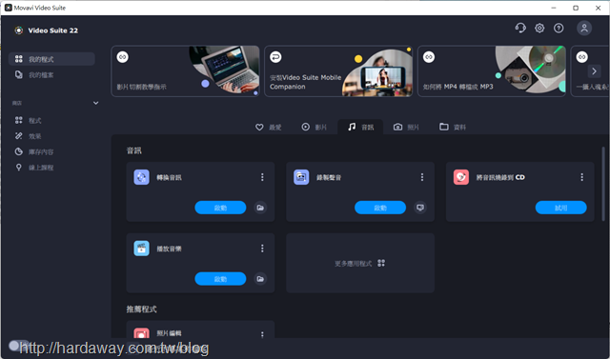Open the user profile avatar

click(x=584, y=28)
